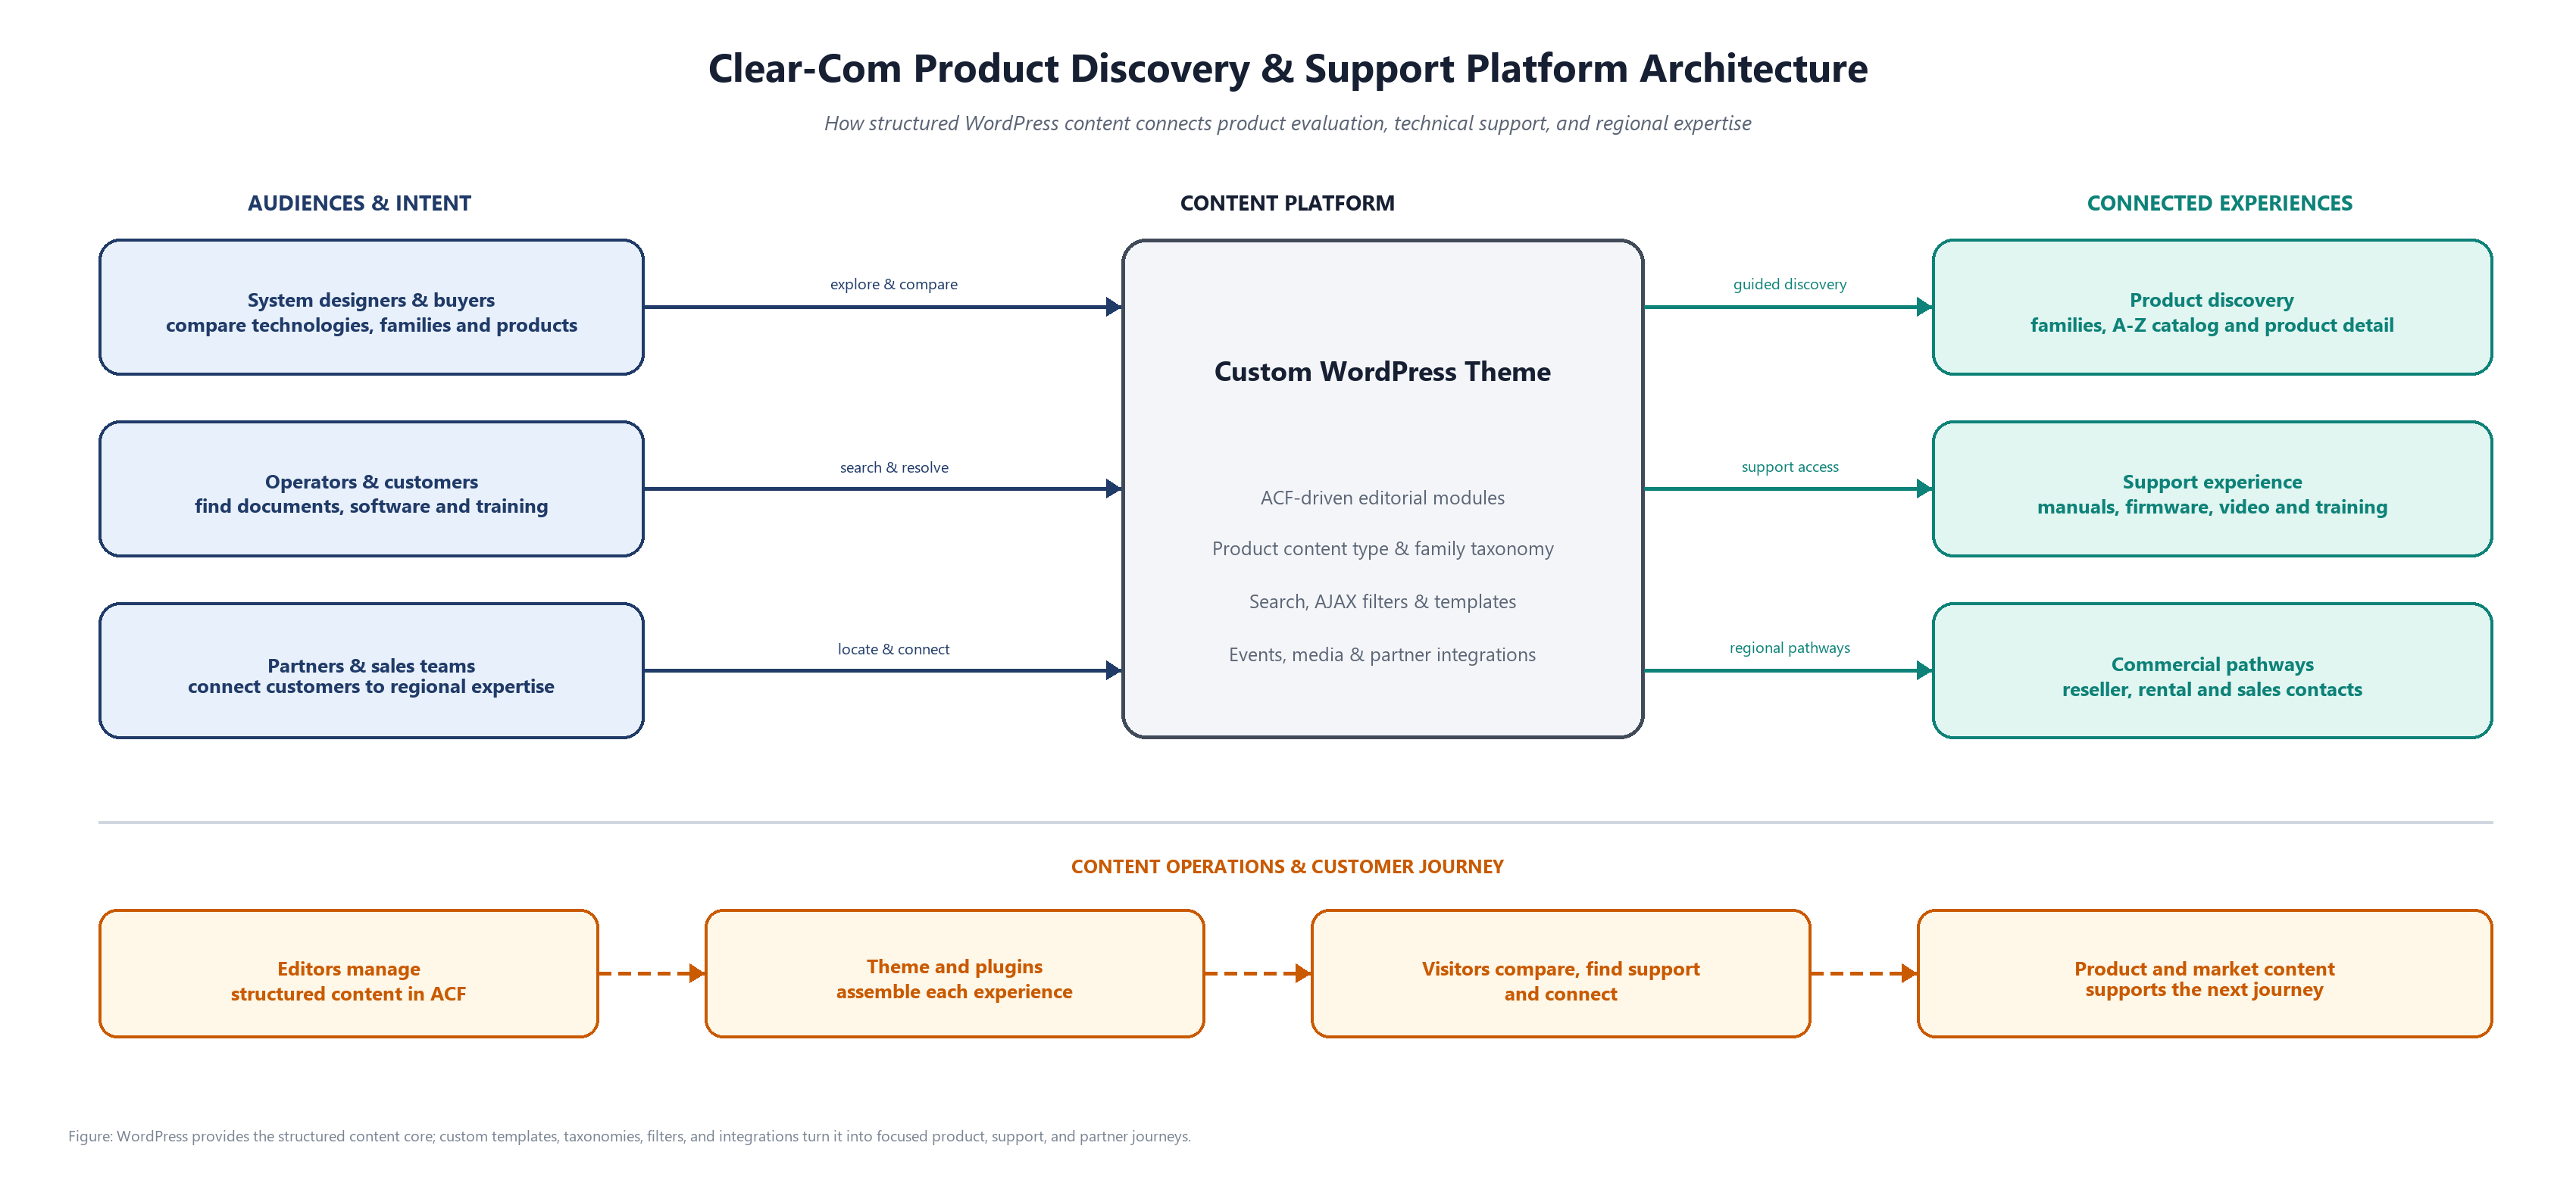Select the Product discovery box
2576x1177 pixels.
tap(2212, 307)
